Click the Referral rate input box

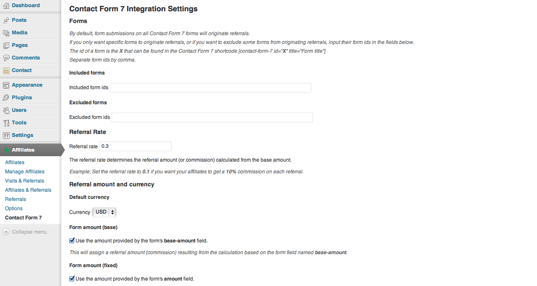tap(135, 146)
